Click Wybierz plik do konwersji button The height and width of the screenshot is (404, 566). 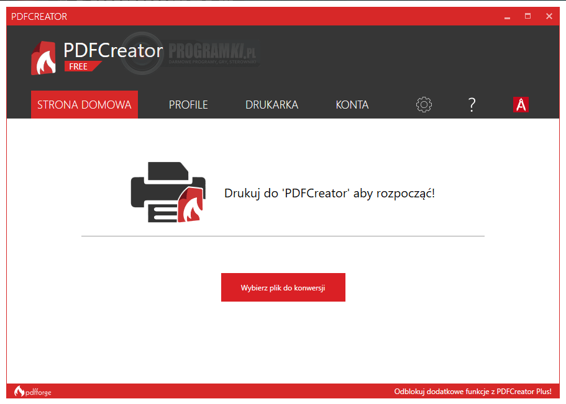283,287
